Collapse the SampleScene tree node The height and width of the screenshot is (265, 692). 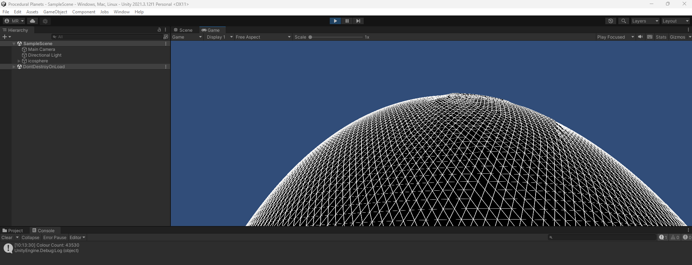(x=14, y=44)
